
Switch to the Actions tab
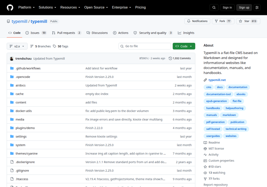[121, 33]
